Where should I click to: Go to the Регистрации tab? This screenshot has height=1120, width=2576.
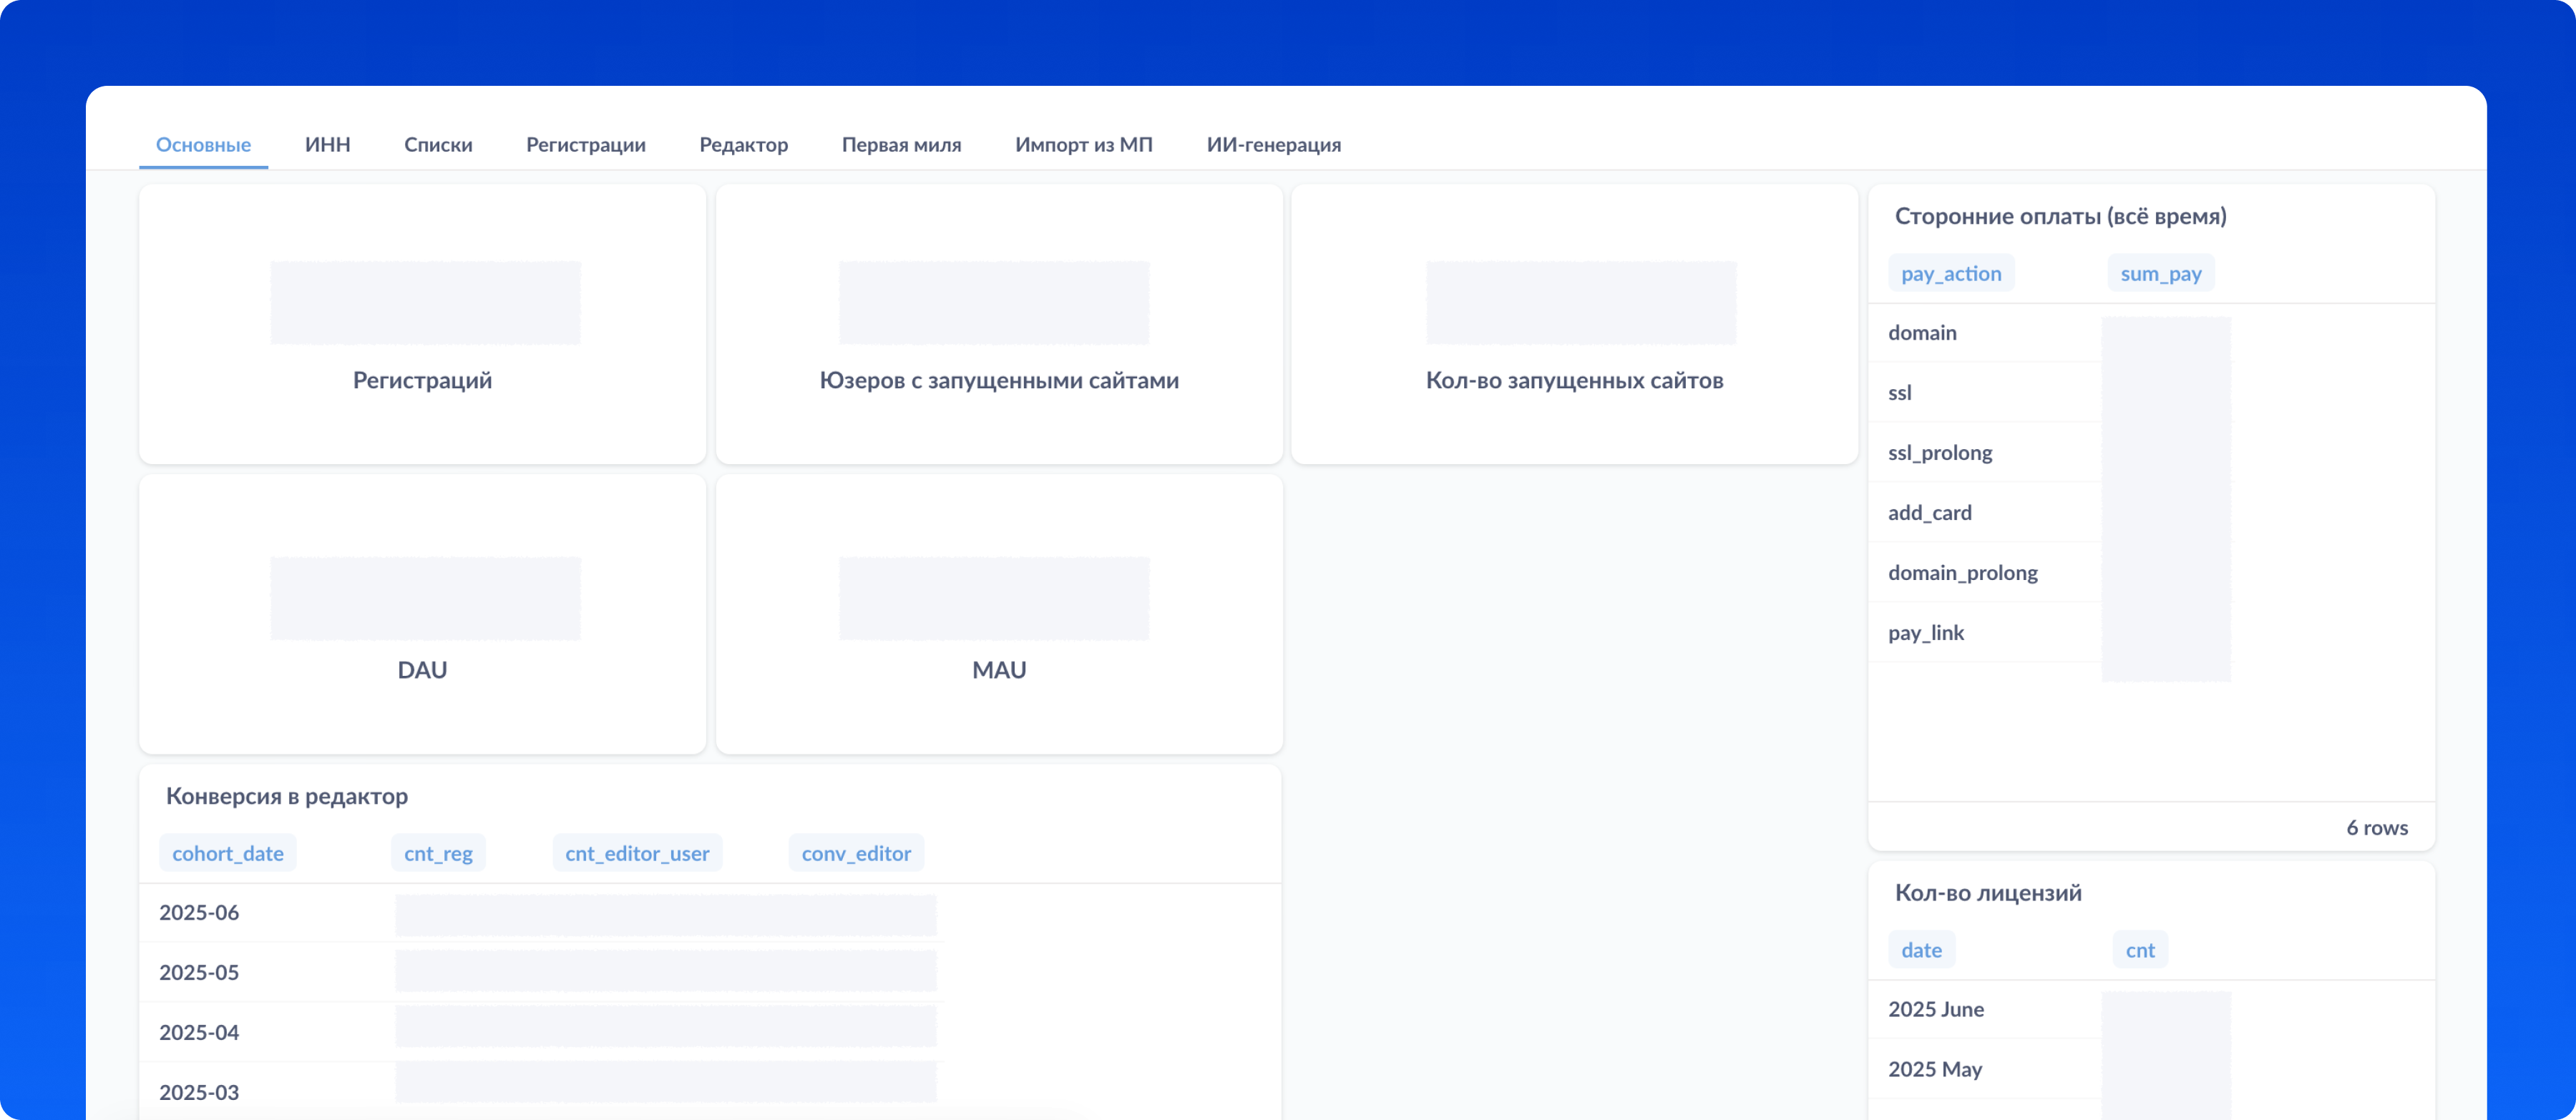(586, 145)
